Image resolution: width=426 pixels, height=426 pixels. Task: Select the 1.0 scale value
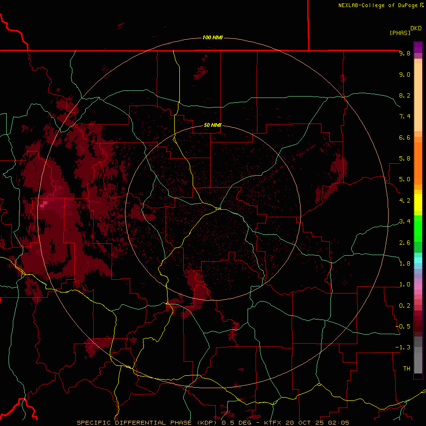click(405, 284)
